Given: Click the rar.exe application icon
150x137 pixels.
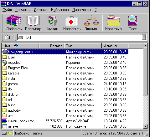Looking at the screenshot, I should tap(5, 126).
